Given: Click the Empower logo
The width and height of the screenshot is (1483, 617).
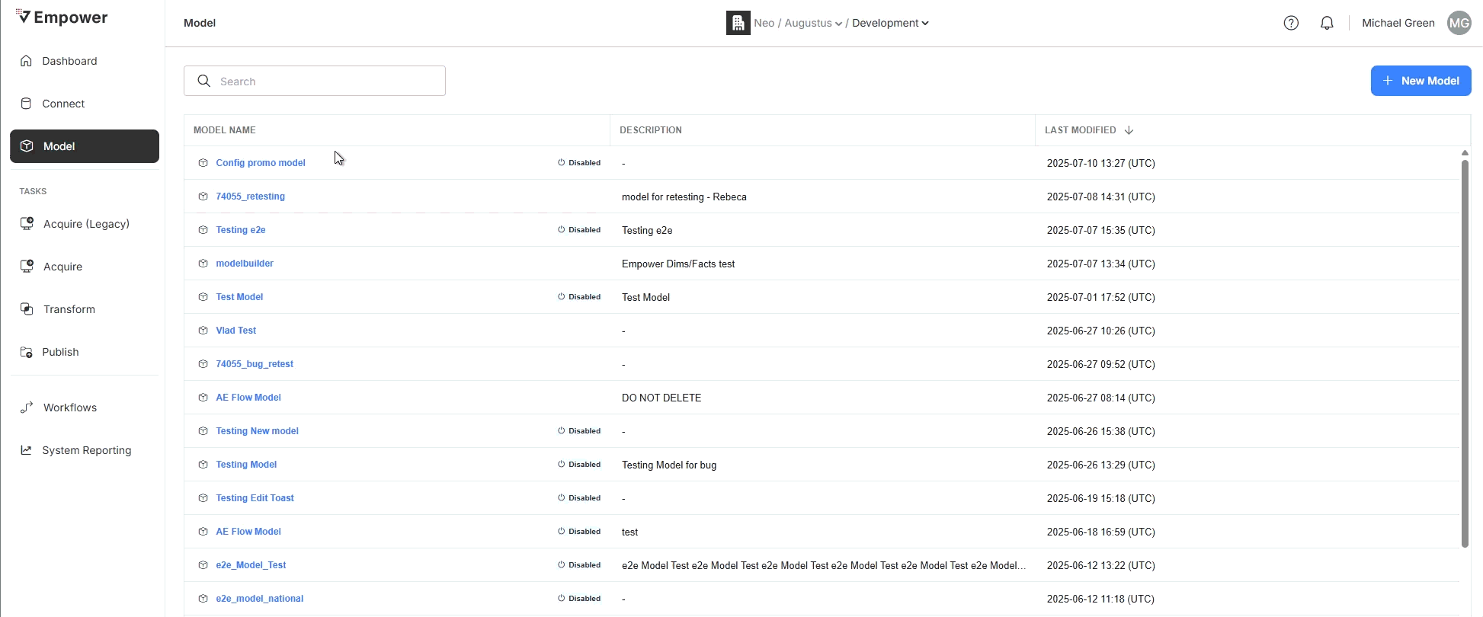Looking at the screenshot, I should click(x=62, y=18).
